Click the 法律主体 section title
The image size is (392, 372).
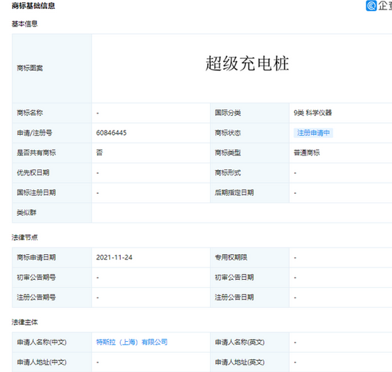(24, 322)
